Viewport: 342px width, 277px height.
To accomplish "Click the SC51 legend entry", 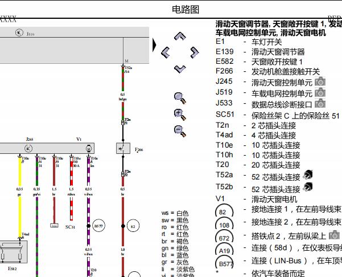I will [278, 115].
